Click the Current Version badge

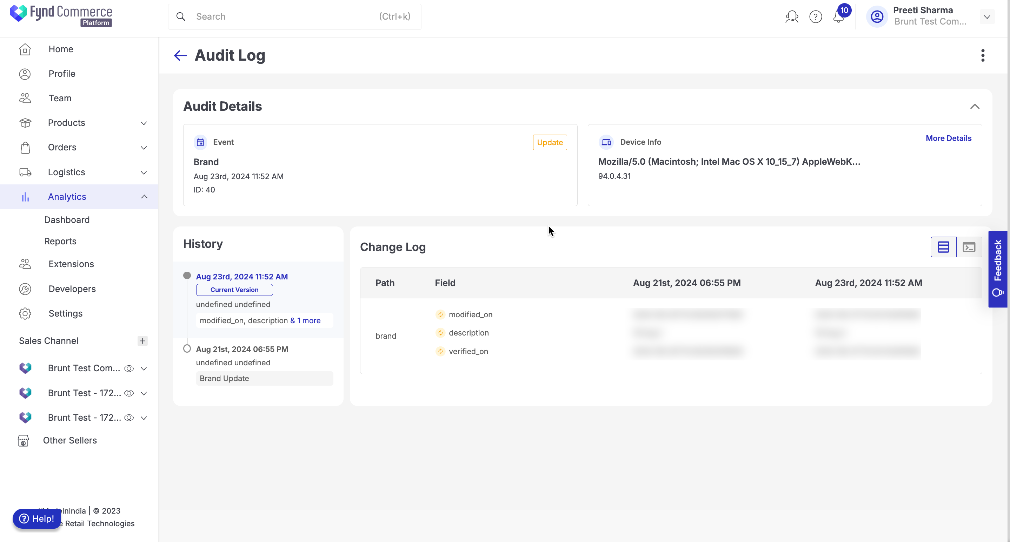(234, 290)
